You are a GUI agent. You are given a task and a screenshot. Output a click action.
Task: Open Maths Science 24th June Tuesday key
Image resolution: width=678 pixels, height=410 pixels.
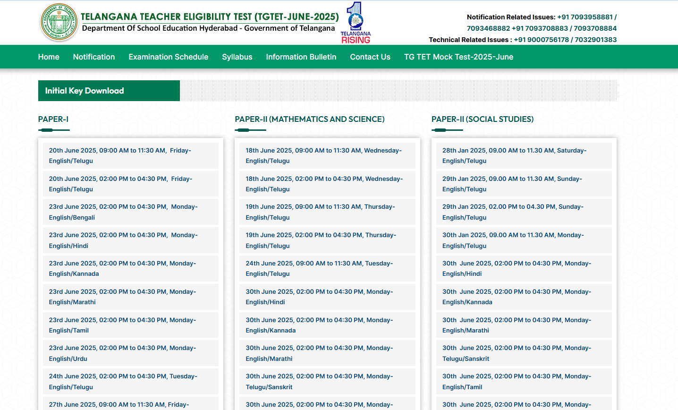click(x=327, y=268)
